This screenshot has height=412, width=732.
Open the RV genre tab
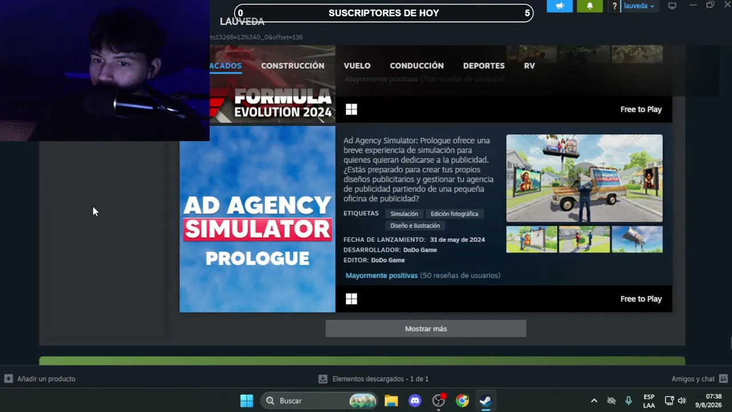coord(530,66)
